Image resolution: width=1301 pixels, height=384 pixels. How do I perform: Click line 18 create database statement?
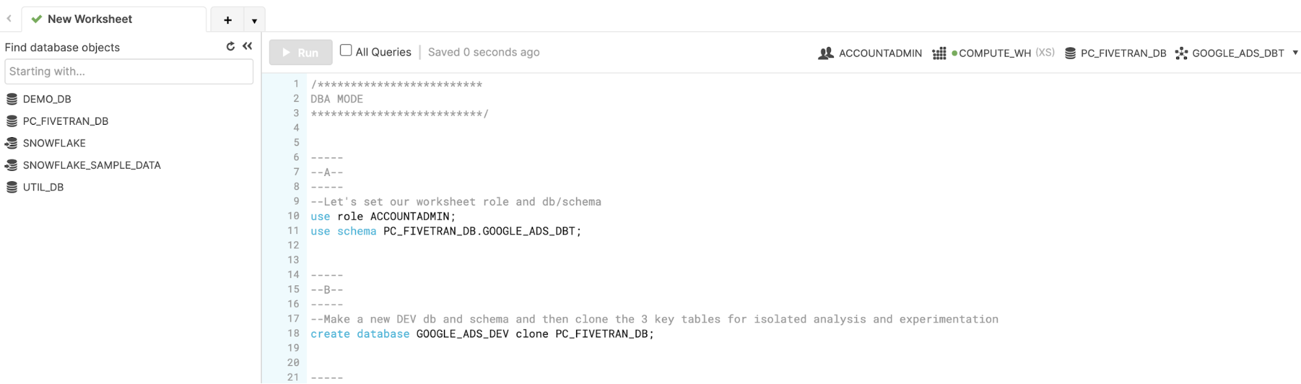pyautogui.click(x=482, y=334)
